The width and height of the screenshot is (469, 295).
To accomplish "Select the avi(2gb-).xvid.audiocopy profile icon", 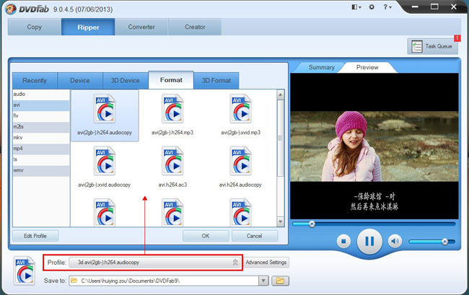I will click(x=105, y=161).
